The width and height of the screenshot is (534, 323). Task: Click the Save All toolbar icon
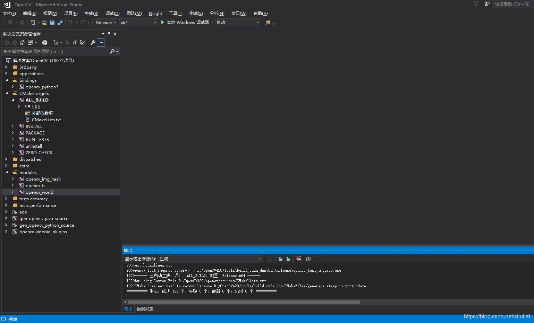pyautogui.click(x=60, y=23)
